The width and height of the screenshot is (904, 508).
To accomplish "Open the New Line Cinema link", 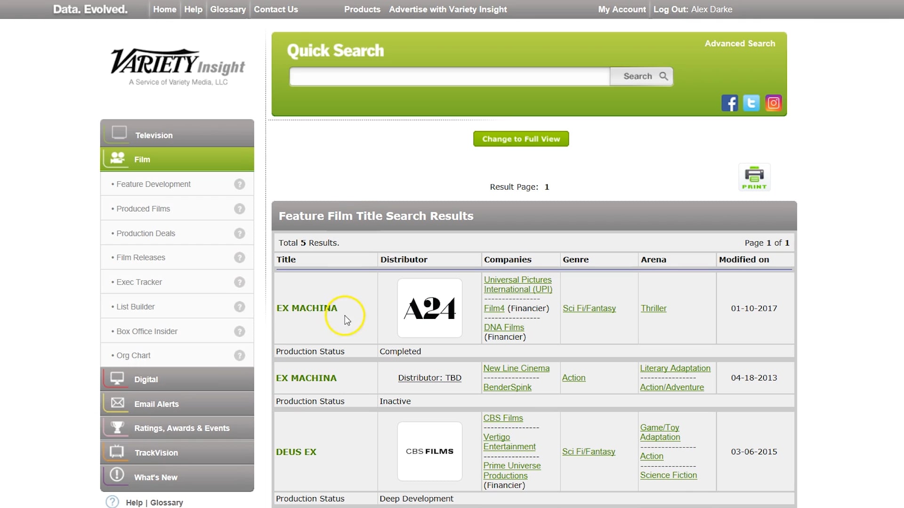I will 517,368.
